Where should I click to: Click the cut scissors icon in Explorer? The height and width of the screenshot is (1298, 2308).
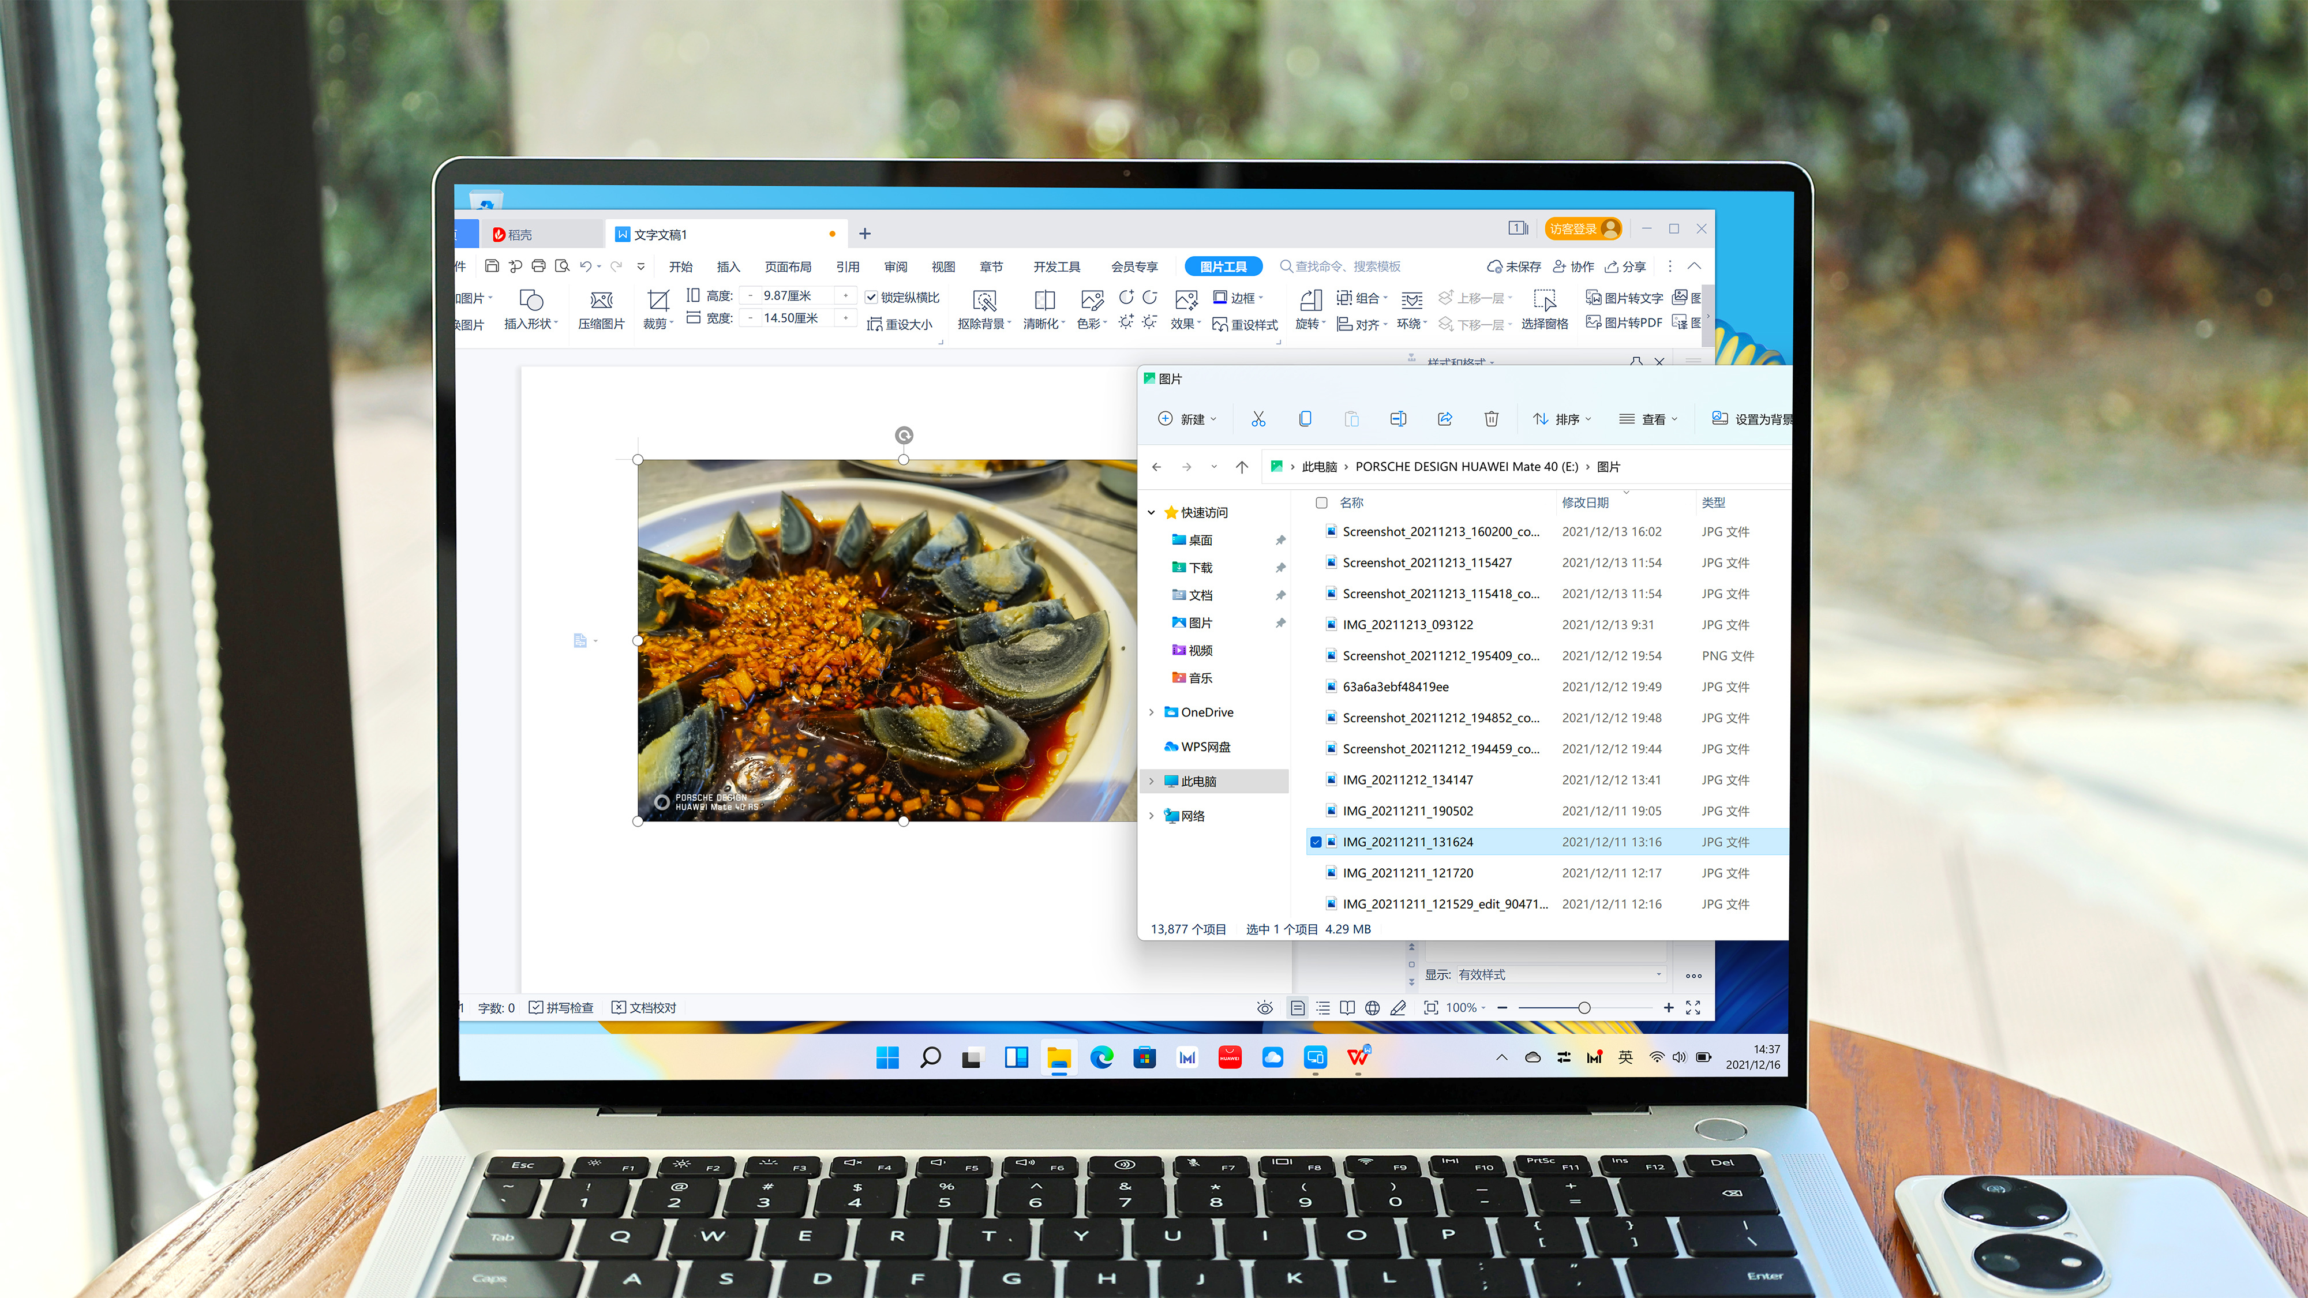1258,419
